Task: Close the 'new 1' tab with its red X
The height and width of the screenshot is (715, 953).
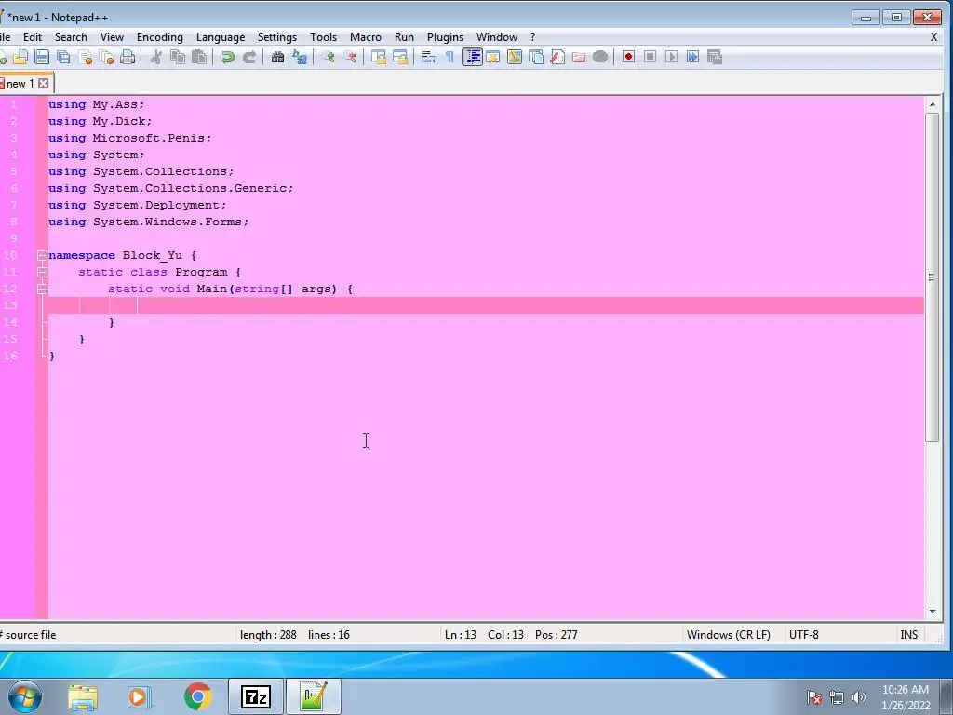Action: click(x=44, y=83)
